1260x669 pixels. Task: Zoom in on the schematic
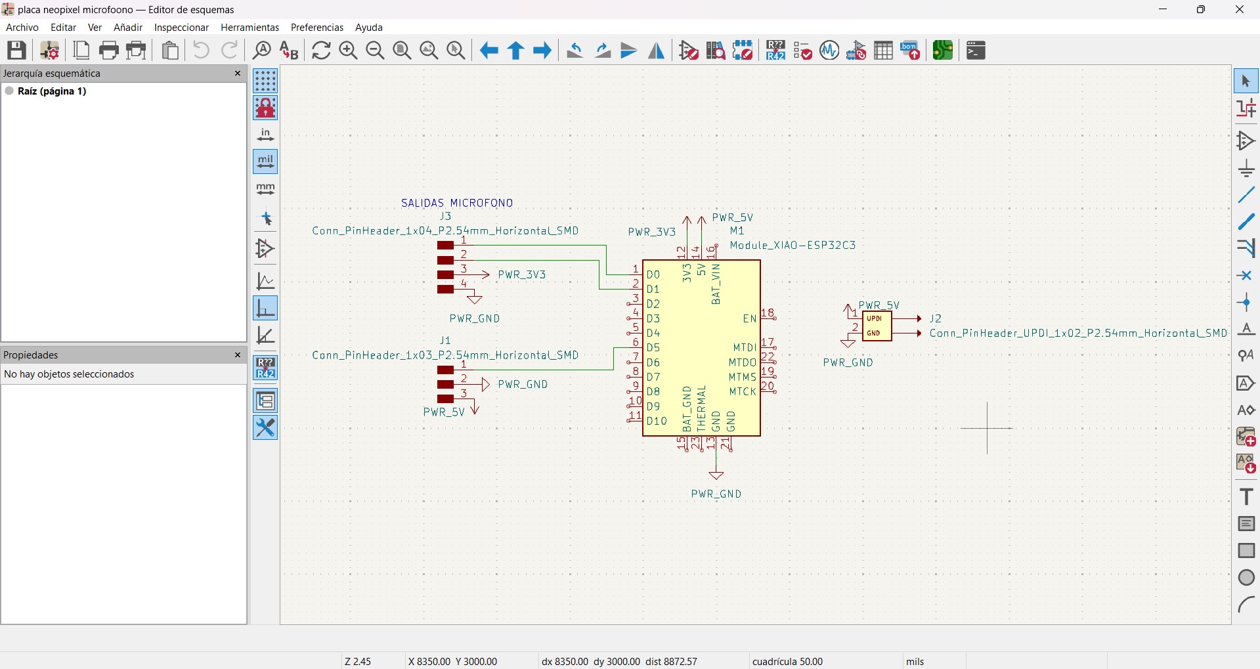pos(348,51)
